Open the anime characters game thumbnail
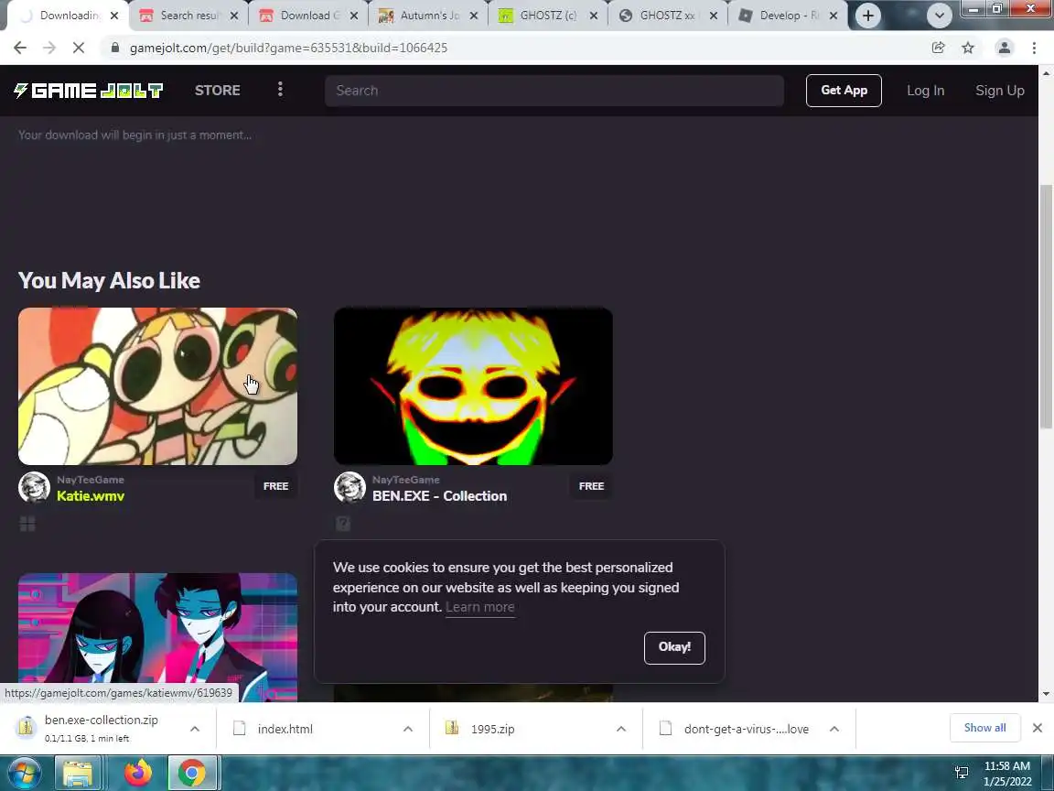 [x=157, y=637]
